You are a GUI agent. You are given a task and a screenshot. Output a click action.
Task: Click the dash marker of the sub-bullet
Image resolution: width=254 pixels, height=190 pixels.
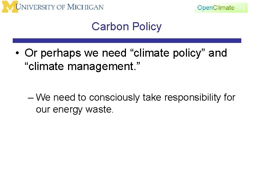coord(31,97)
